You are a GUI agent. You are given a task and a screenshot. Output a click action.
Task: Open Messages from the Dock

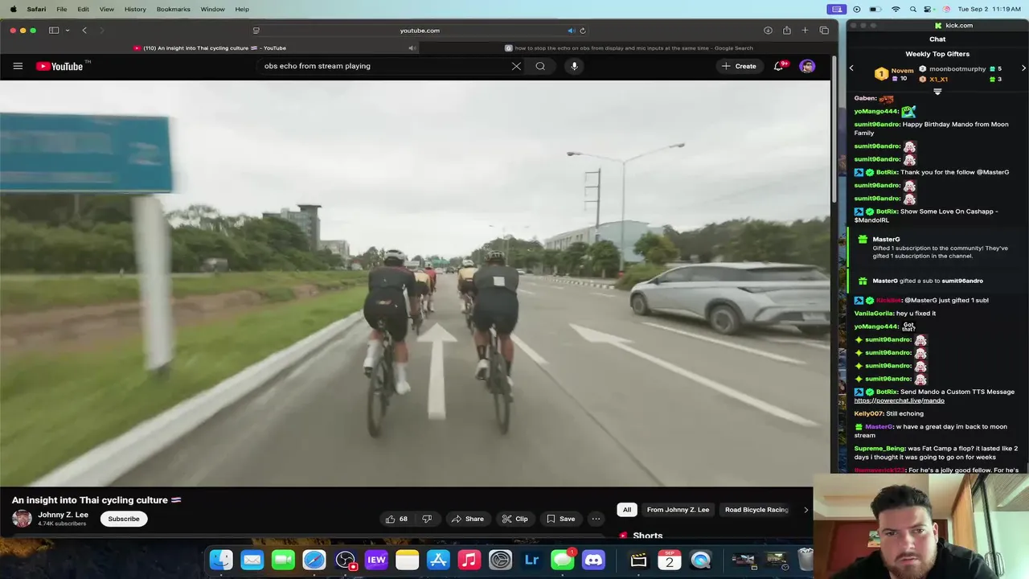point(563,560)
